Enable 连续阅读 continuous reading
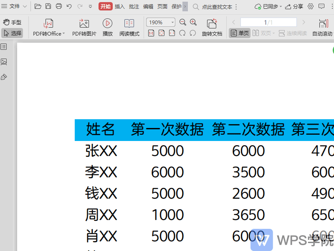Image resolution: width=334 pixels, height=251 pixels. [293, 33]
